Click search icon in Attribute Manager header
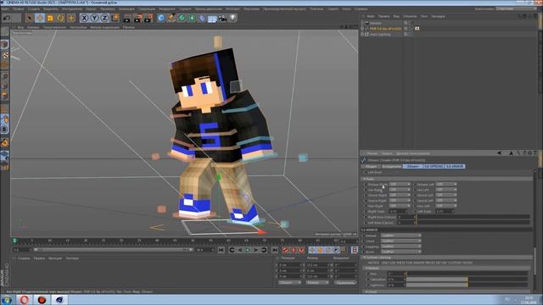The width and height of the screenshot is (543, 305). pos(518,152)
